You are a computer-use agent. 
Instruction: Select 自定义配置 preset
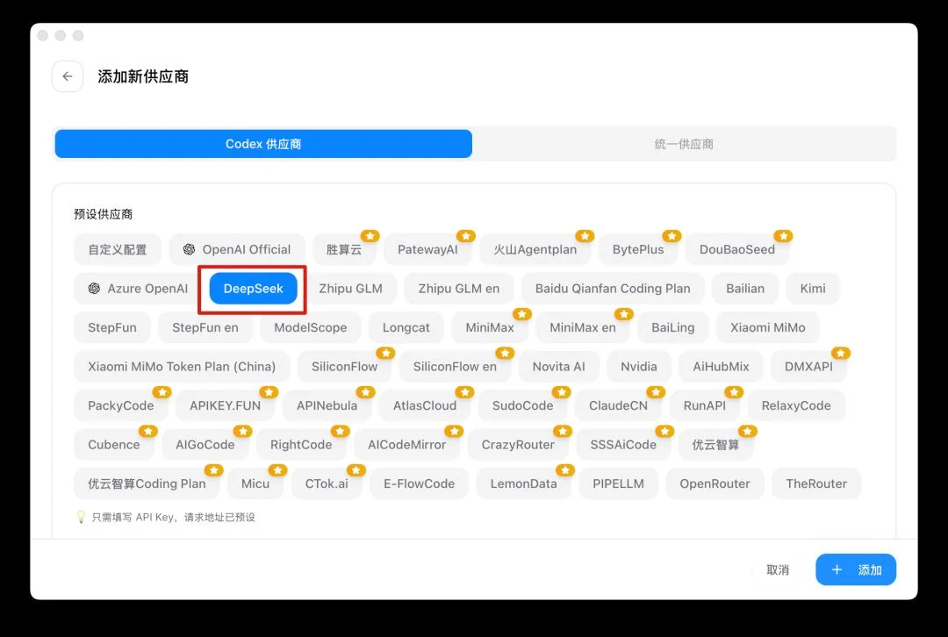118,249
